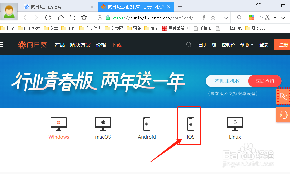Open the 吾爱破解论 bookmark
Viewport: 290px width, 174px height.
(176, 28)
